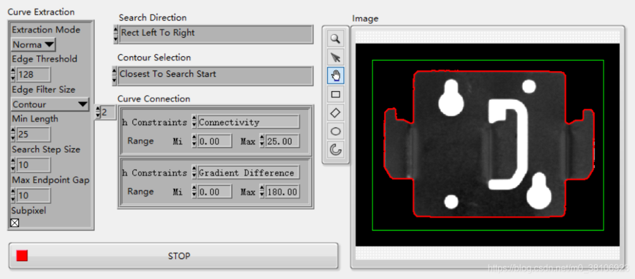Click the Max Endpoint Gap stepper arrows
Viewport: 635px width, 279px height.
point(14,196)
